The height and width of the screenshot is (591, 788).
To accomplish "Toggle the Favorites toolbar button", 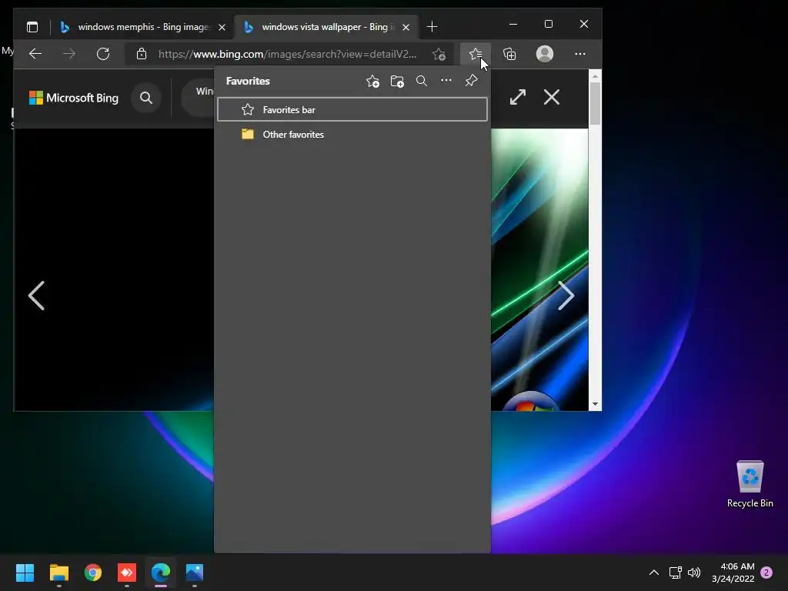I will (476, 54).
